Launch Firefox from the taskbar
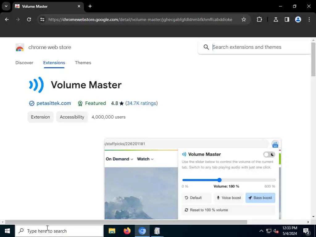The width and height of the screenshot is (316, 237). pyautogui.click(x=127, y=231)
